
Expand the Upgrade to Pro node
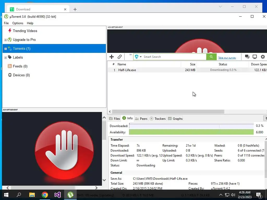click(x=5, y=40)
